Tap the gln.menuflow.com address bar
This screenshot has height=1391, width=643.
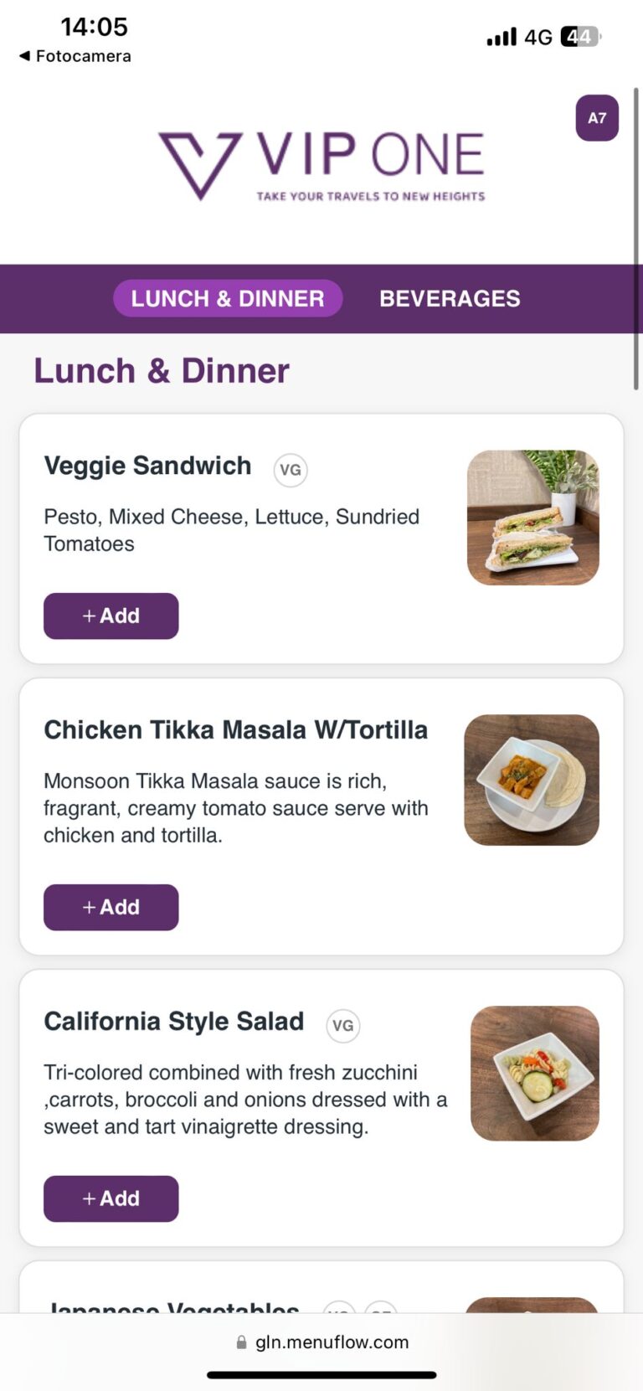[332, 1342]
